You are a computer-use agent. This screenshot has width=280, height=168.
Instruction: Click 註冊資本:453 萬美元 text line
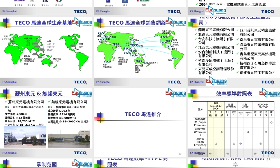click(x=17, y=118)
